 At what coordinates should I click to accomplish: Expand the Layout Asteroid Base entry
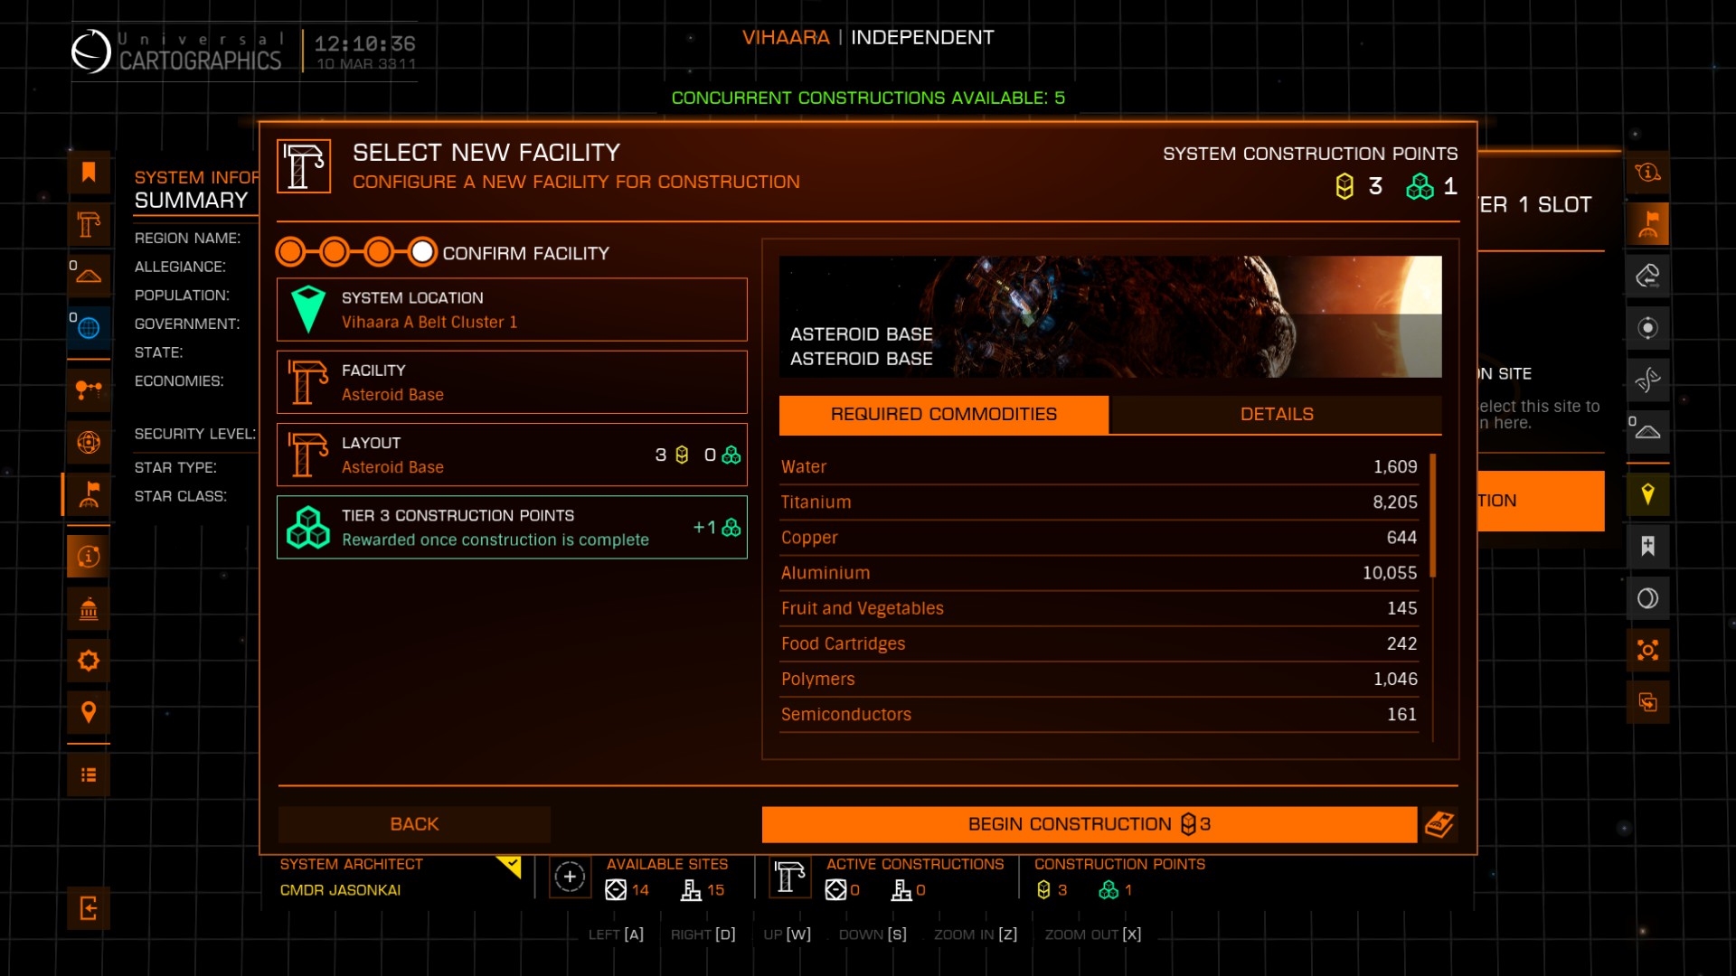tap(512, 455)
